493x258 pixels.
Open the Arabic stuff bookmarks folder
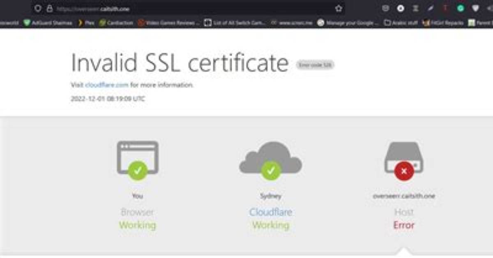coord(401,23)
